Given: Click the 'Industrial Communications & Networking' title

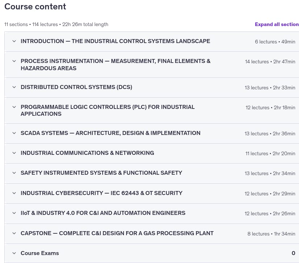Looking at the screenshot, I should [x=87, y=153].
